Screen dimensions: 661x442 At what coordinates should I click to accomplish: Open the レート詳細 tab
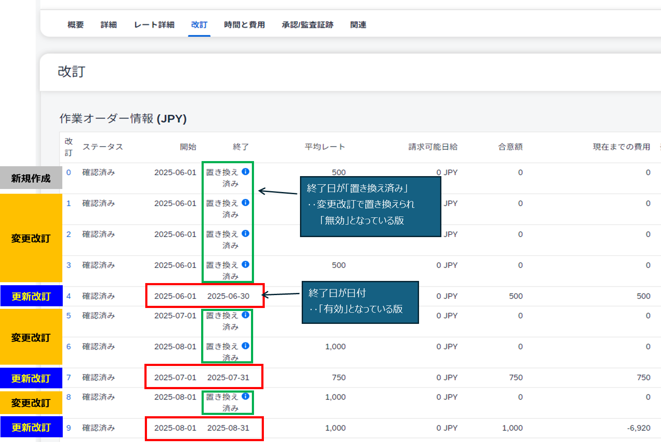[x=154, y=25]
